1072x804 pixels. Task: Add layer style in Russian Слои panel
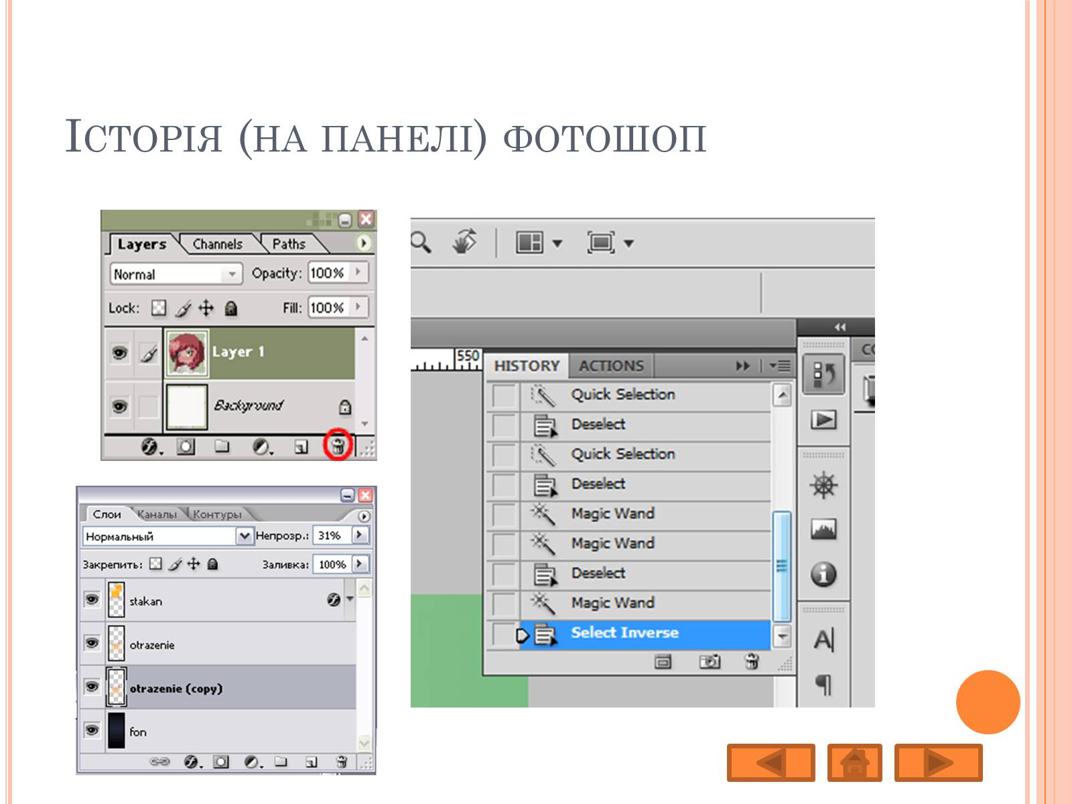coord(192,762)
